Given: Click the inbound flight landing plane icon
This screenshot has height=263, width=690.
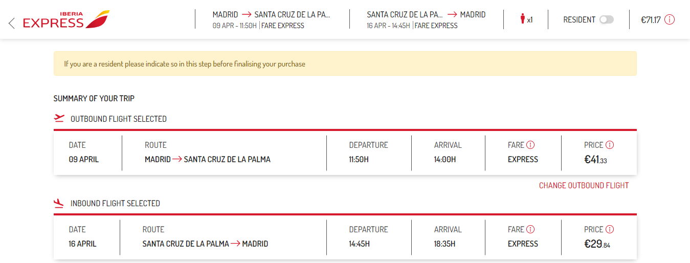Looking at the screenshot, I should coord(59,203).
